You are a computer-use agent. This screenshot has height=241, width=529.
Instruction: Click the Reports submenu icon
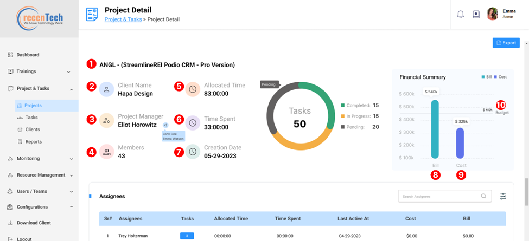coord(20,142)
